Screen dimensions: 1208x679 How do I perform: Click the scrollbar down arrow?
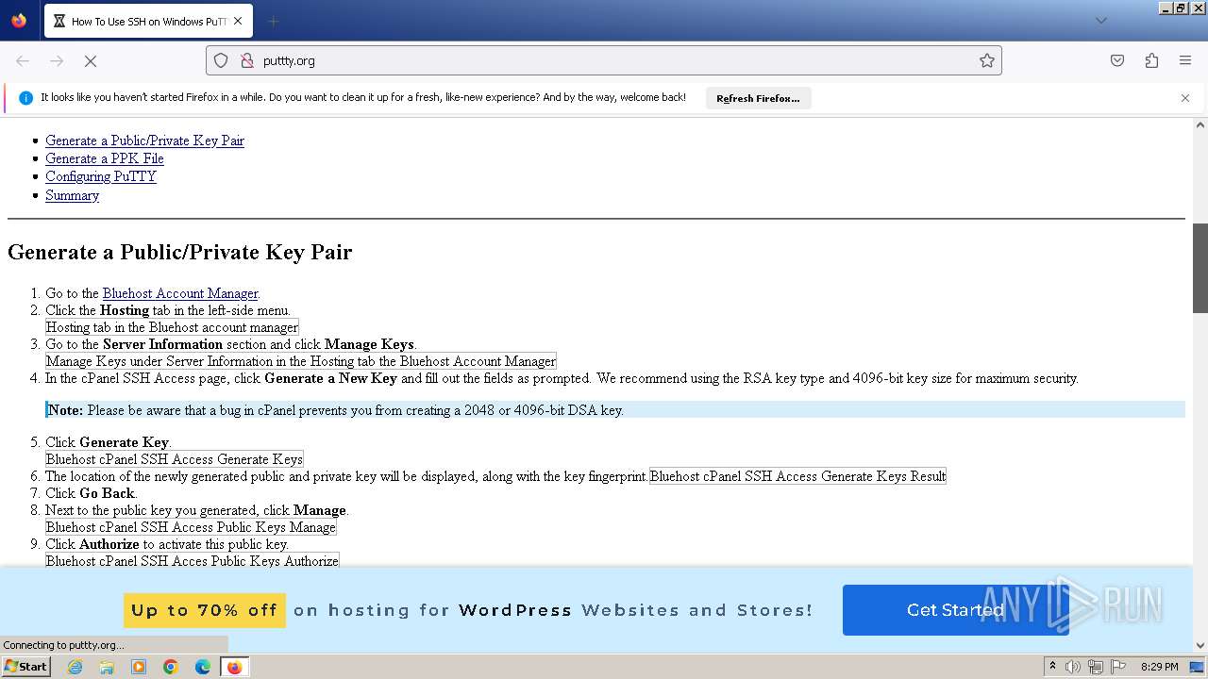pos(1200,646)
